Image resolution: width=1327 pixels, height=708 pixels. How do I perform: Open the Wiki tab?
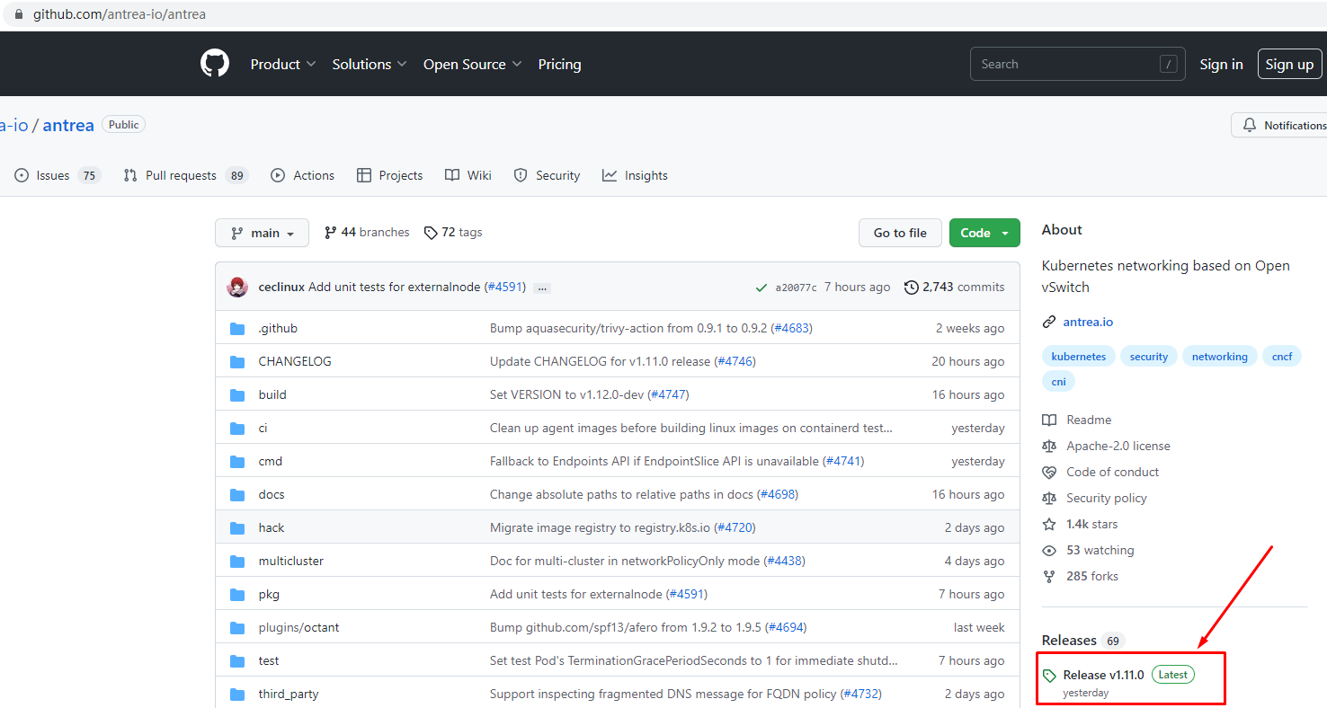pos(468,175)
